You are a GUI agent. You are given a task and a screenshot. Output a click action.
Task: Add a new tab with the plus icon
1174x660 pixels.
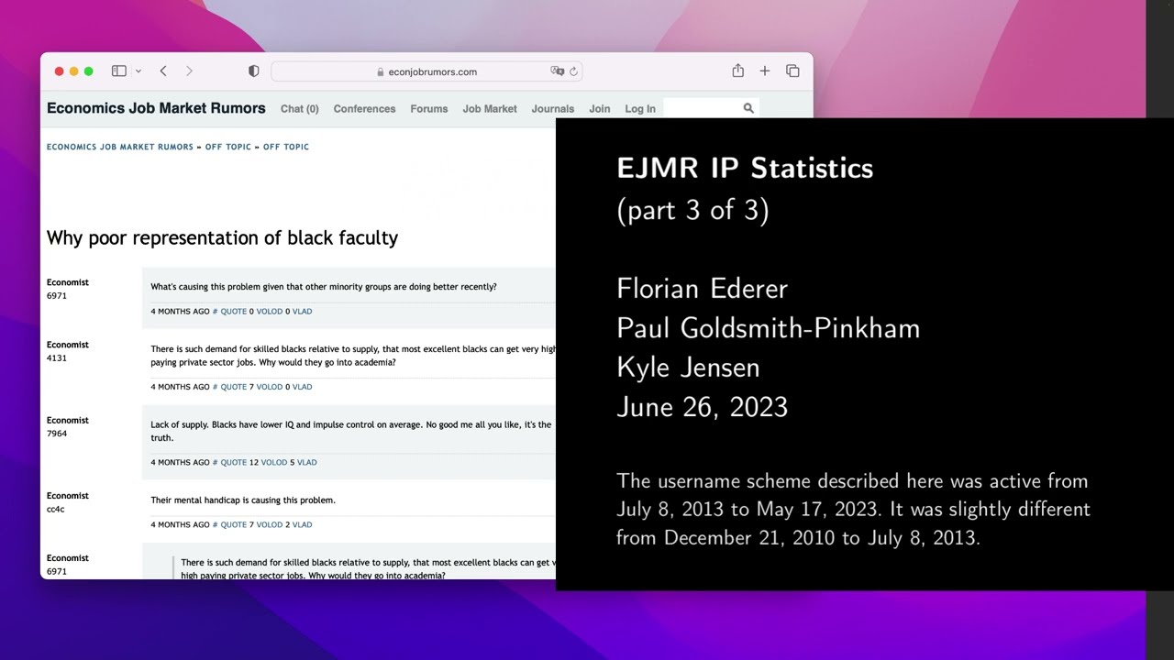pyautogui.click(x=765, y=71)
